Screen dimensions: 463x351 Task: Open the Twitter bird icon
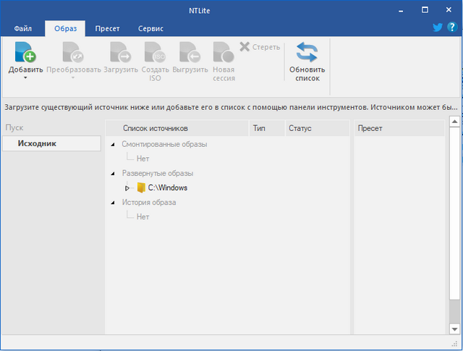[438, 28]
